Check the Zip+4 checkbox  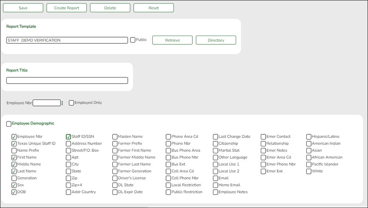tap(68, 185)
